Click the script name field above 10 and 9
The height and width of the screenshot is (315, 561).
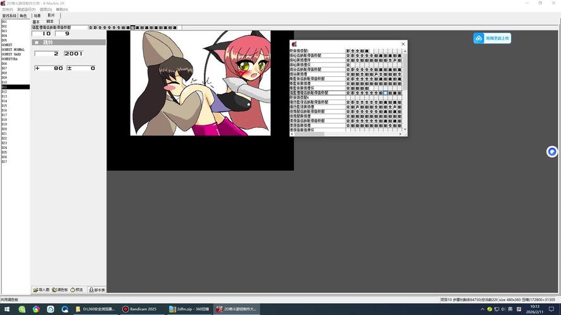tap(59, 28)
